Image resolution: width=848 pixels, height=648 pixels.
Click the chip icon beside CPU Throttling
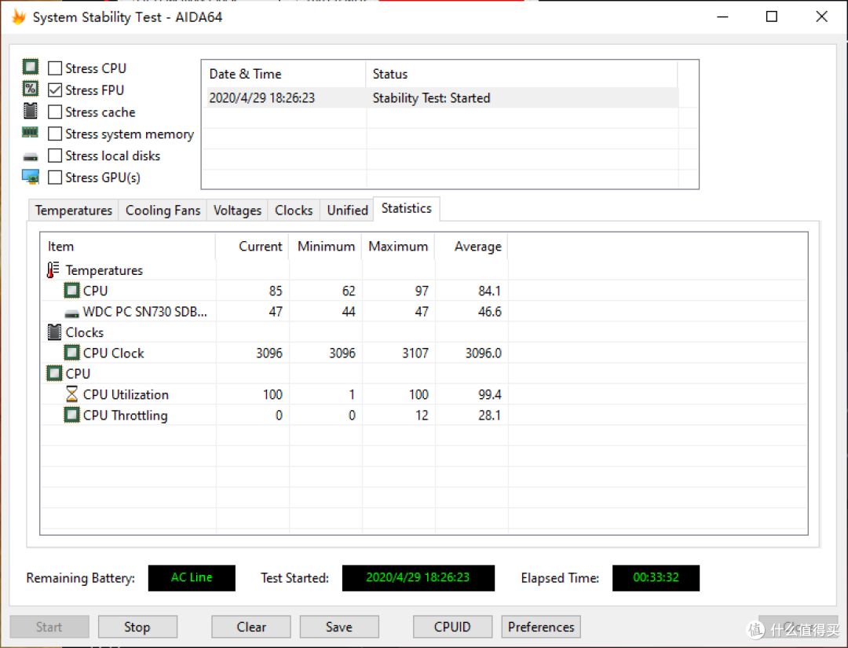(71, 415)
